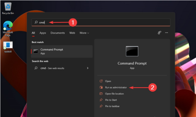Click the magnifier icon in search box
Screen dimensions: 196x117
36,22
